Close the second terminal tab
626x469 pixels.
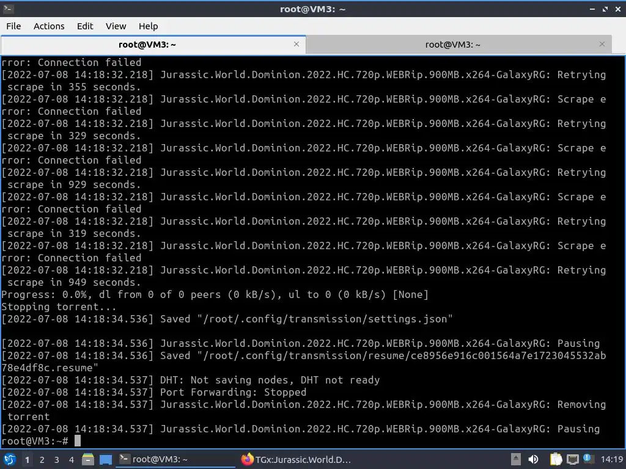pos(602,44)
